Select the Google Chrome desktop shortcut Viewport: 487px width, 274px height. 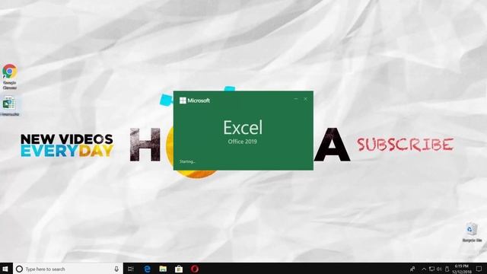[10, 76]
